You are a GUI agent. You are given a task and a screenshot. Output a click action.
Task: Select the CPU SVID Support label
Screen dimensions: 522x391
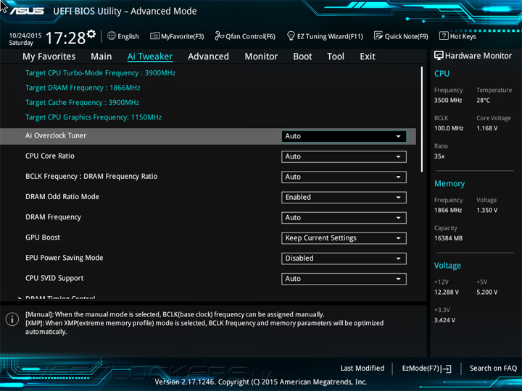tap(54, 278)
